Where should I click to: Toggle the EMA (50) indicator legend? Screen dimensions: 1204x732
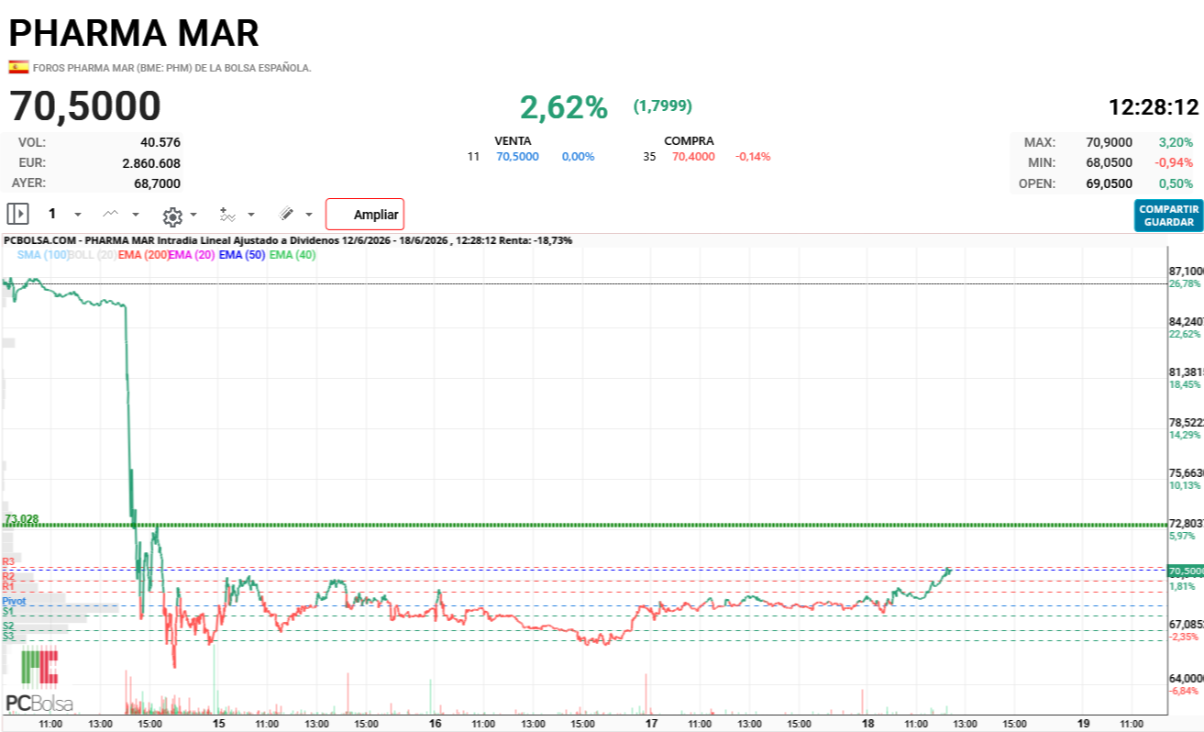tap(242, 255)
